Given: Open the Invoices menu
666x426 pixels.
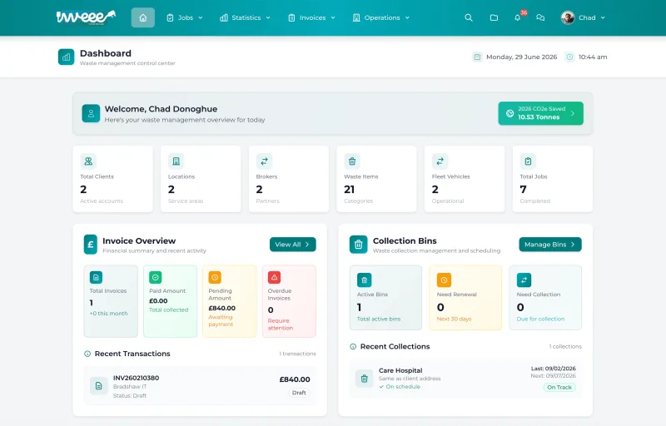Looking at the screenshot, I should pyautogui.click(x=311, y=17).
